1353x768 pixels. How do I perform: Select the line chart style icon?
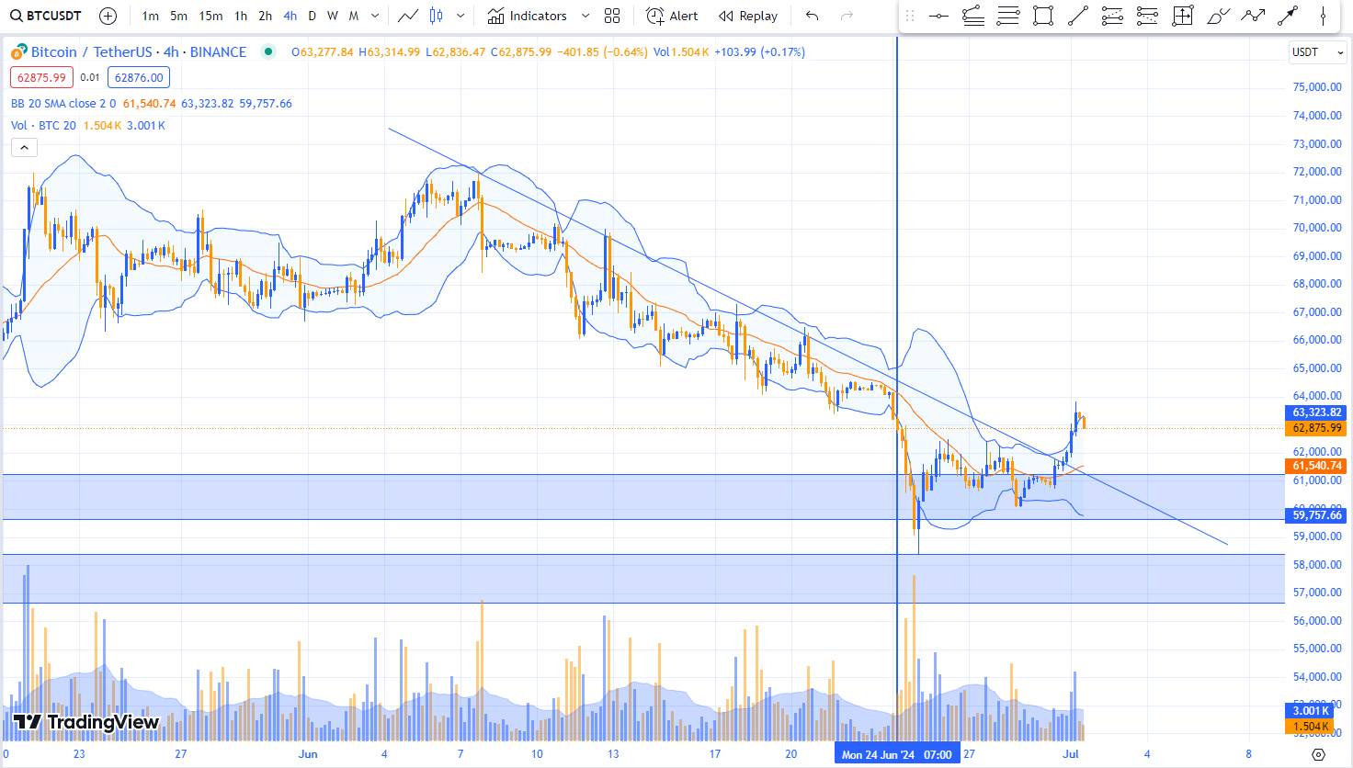point(408,16)
